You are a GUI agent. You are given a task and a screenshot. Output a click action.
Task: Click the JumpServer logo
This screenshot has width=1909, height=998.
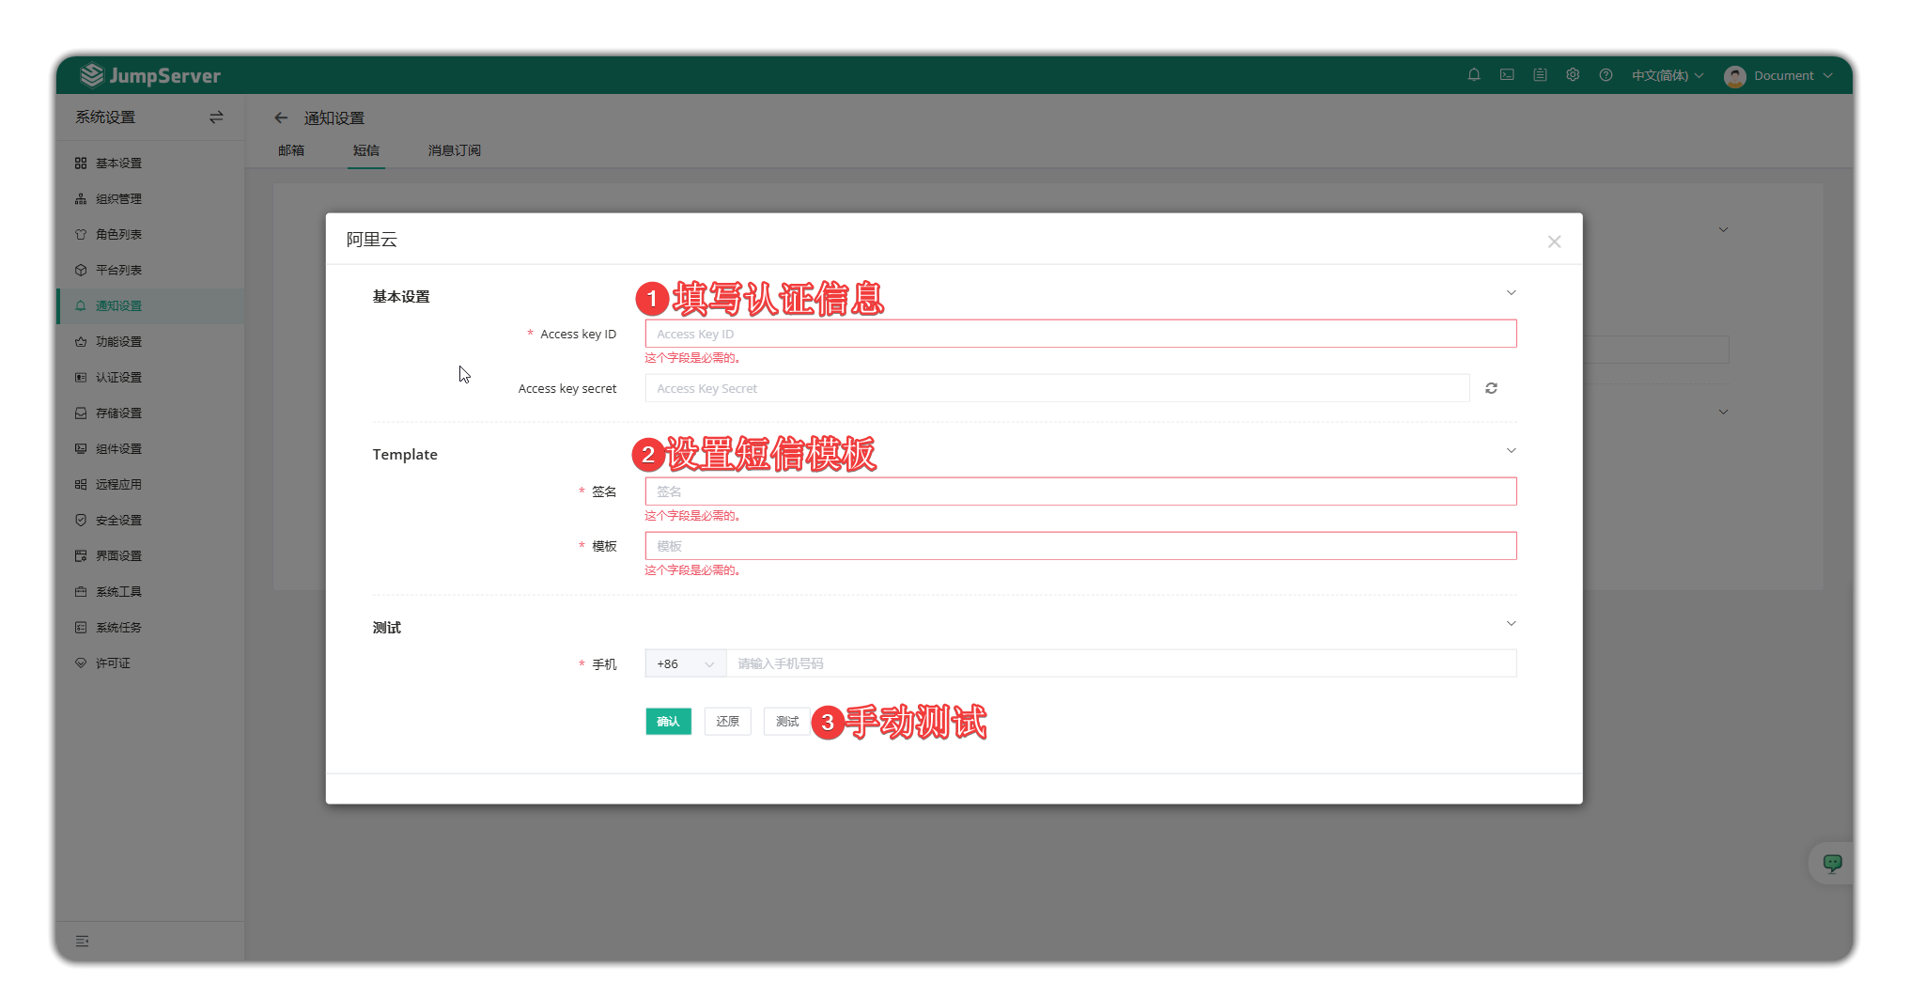click(x=150, y=75)
